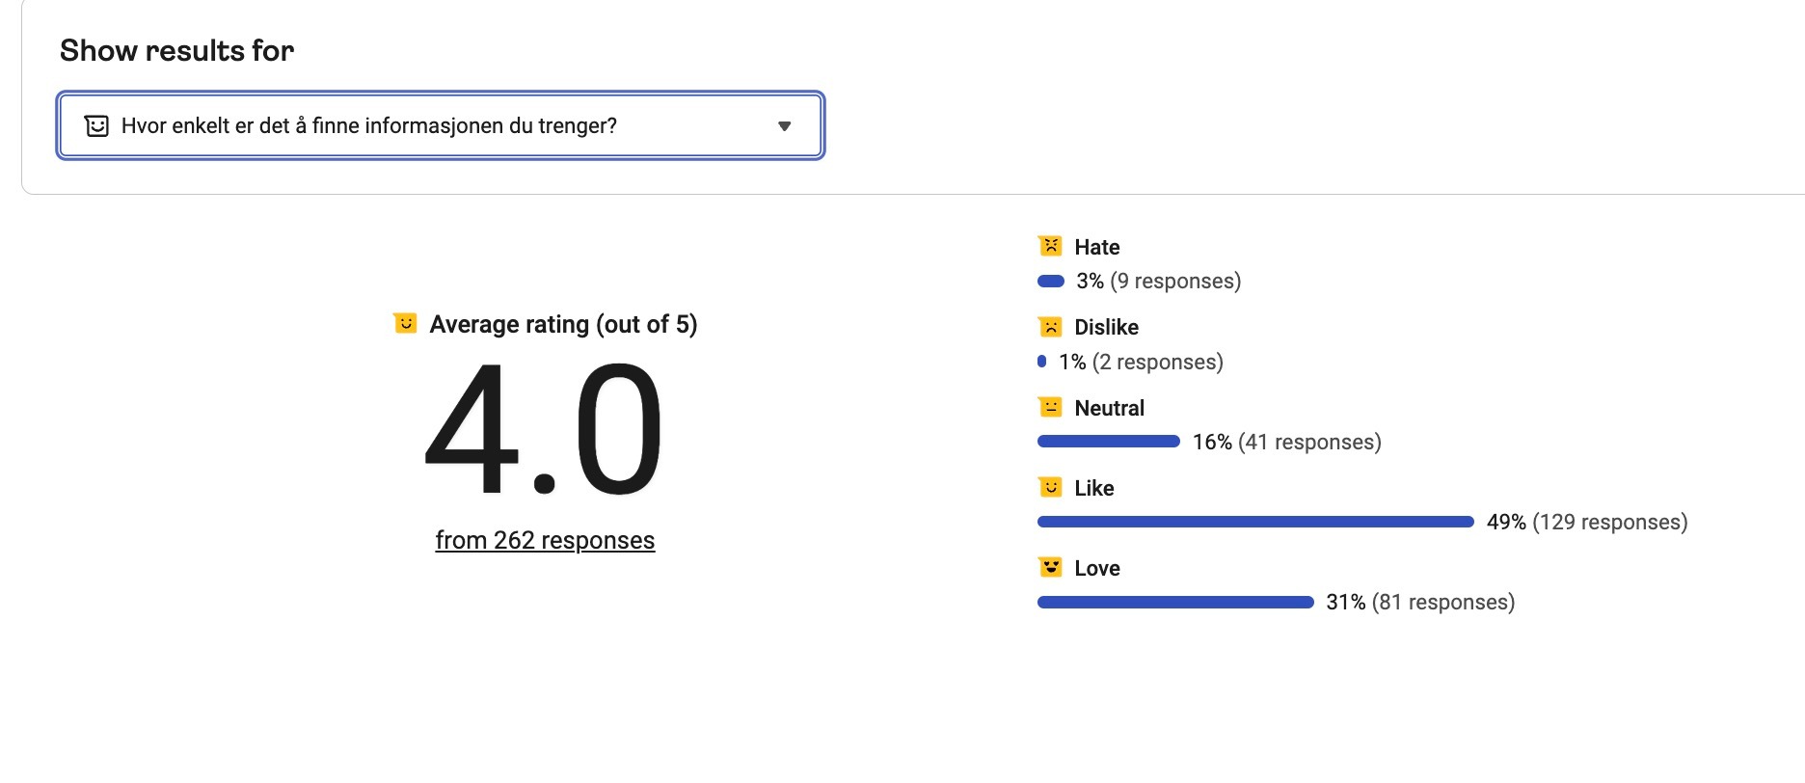Click the Dislike frowning face icon
This screenshot has width=1805, height=783.
click(x=1050, y=327)
